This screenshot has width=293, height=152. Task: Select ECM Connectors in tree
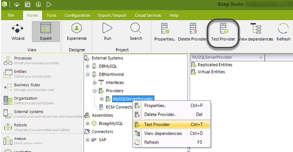119,107
